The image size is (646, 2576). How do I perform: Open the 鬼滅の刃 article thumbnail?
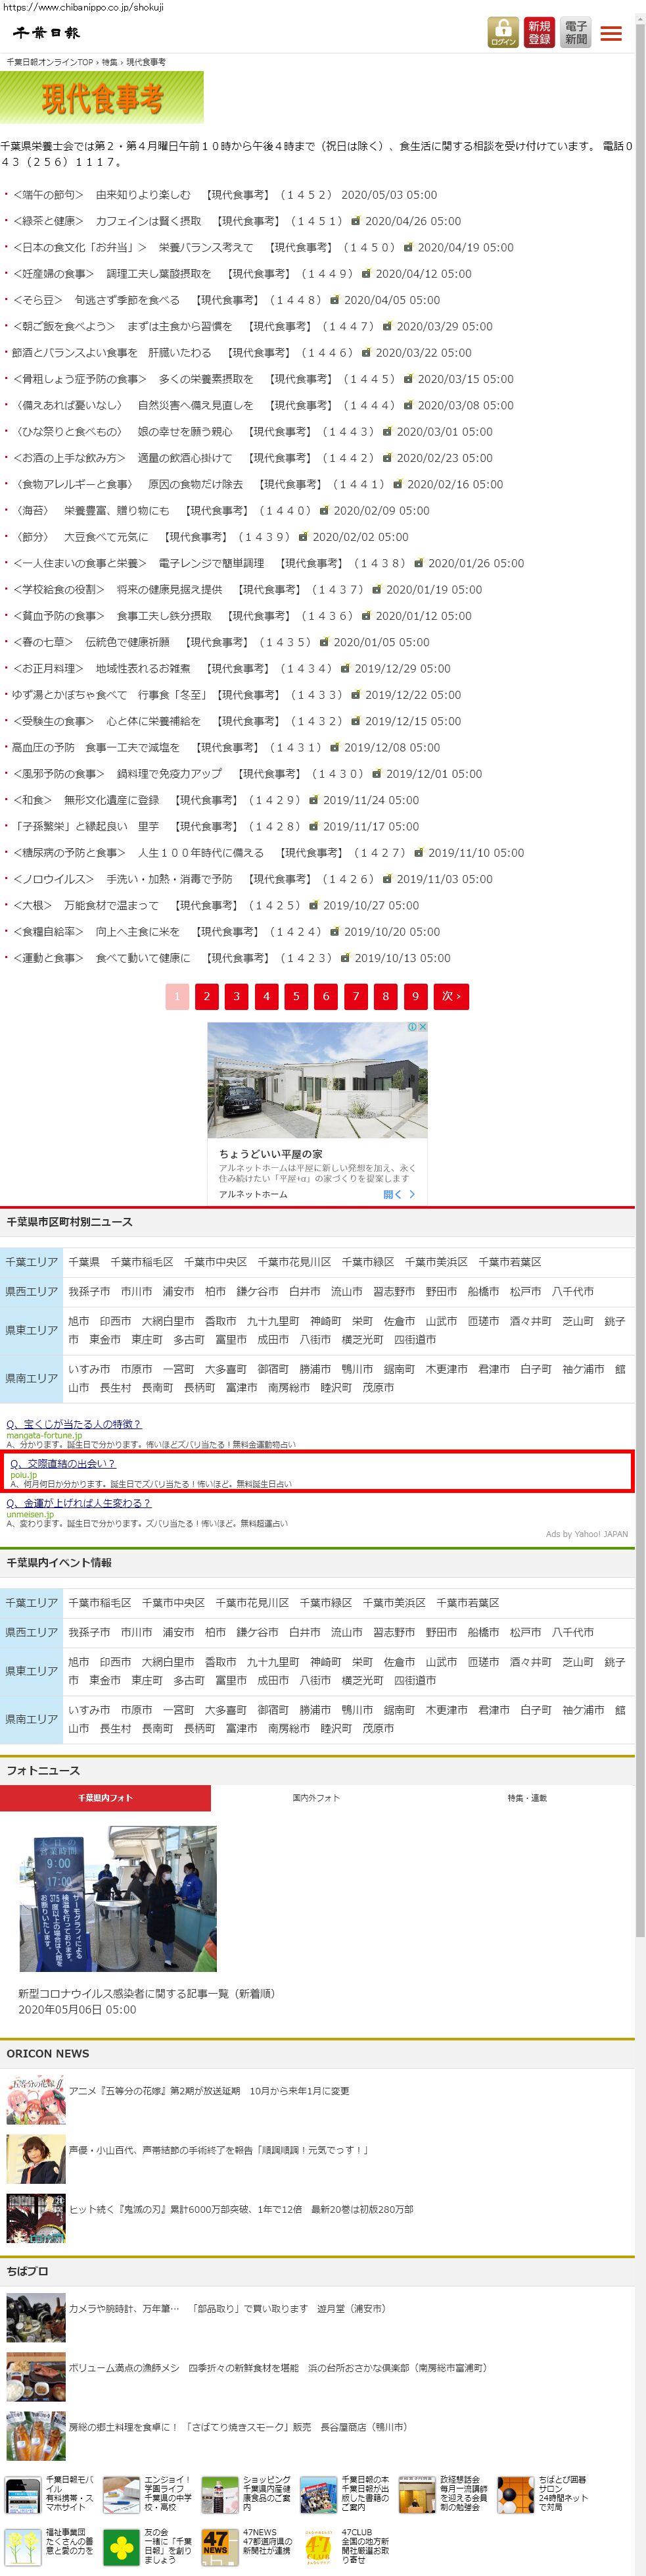[x=36, y=2217]
